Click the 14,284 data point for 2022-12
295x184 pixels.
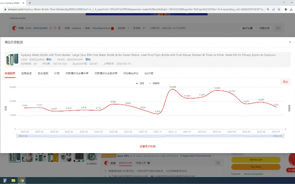(172, 89)
